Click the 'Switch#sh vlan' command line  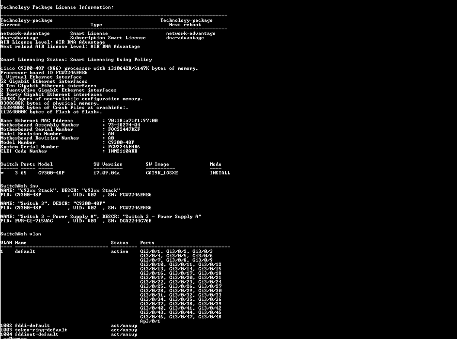pyautogui.click(x=21, y=234)
